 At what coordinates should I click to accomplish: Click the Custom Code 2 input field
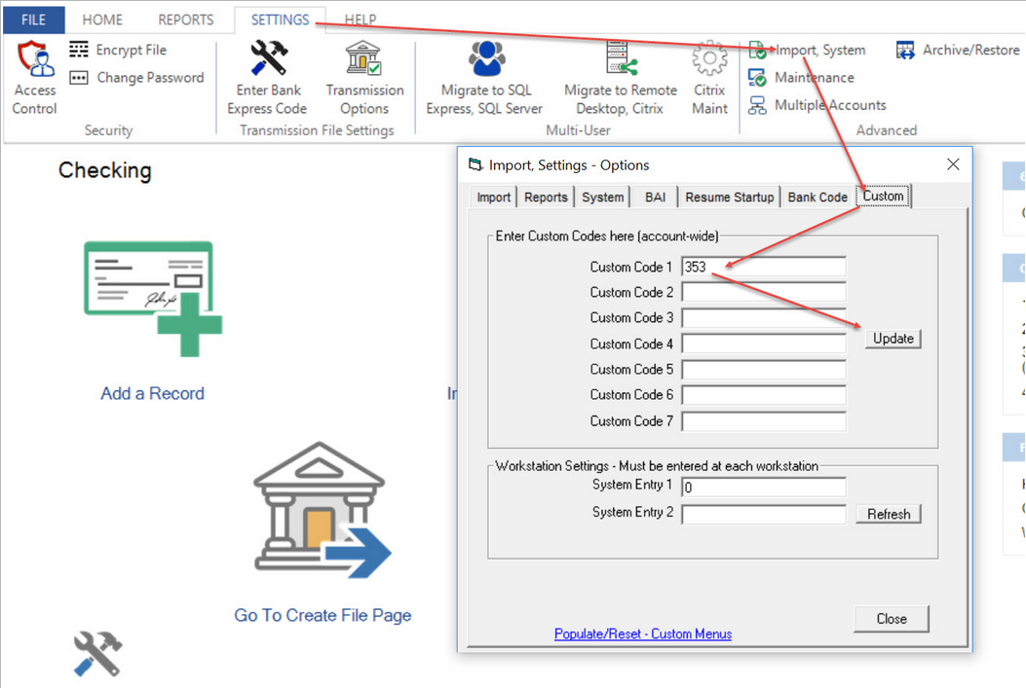763,292
